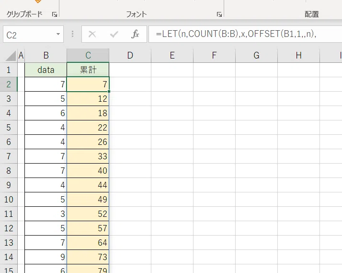The width and height of the screenshot is (342, 273).
Task: Open the clipboard dialog launcher
Action: [55, 14]
